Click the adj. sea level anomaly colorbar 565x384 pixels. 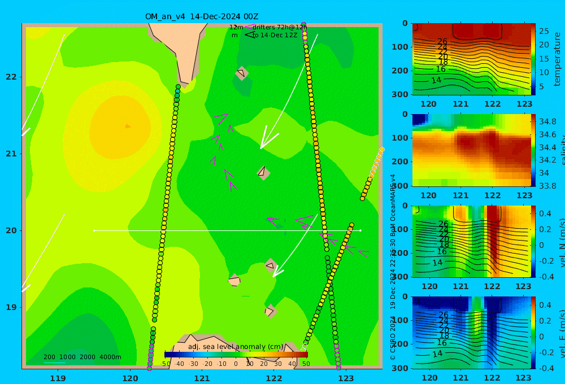236,355
